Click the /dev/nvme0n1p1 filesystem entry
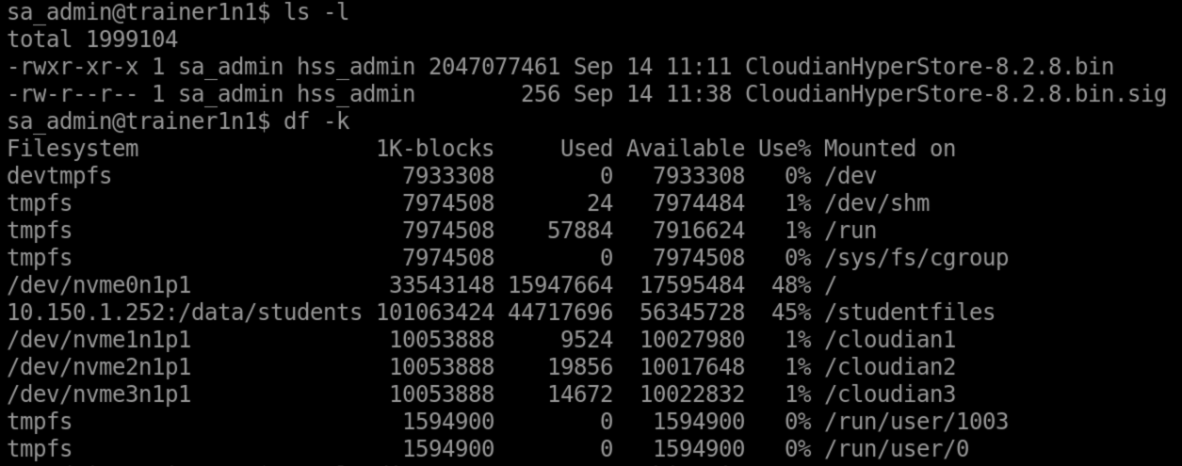 pos(99,284)
